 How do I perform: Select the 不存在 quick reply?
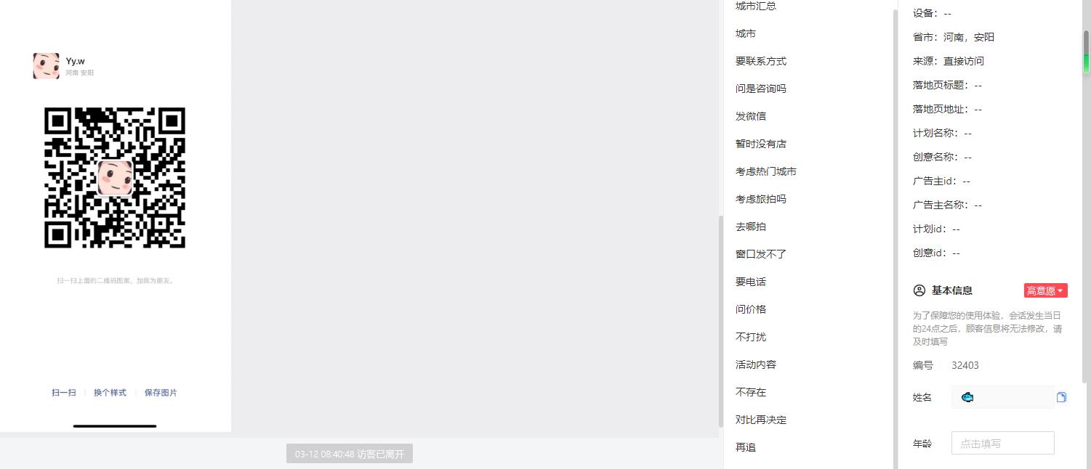coord(751,392)
